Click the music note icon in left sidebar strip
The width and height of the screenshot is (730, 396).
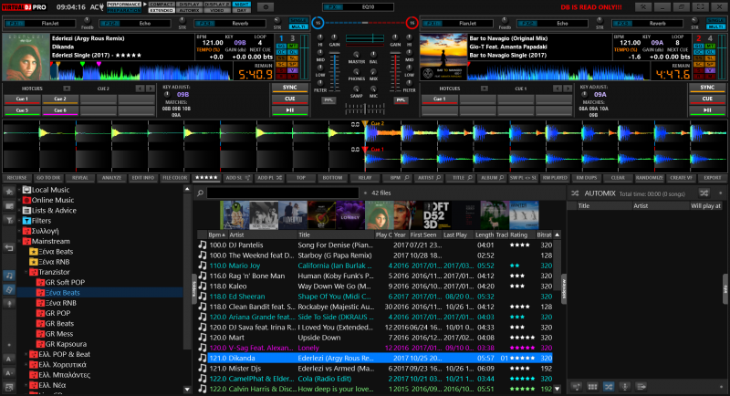[x=9, y=275]
